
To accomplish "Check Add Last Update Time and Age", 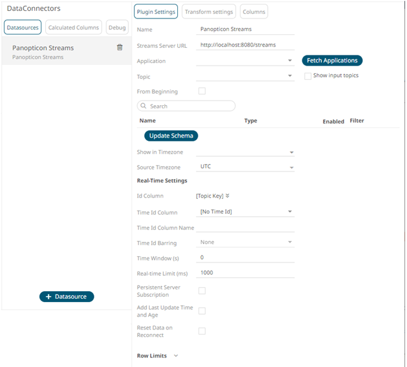I will coord(202,311).
